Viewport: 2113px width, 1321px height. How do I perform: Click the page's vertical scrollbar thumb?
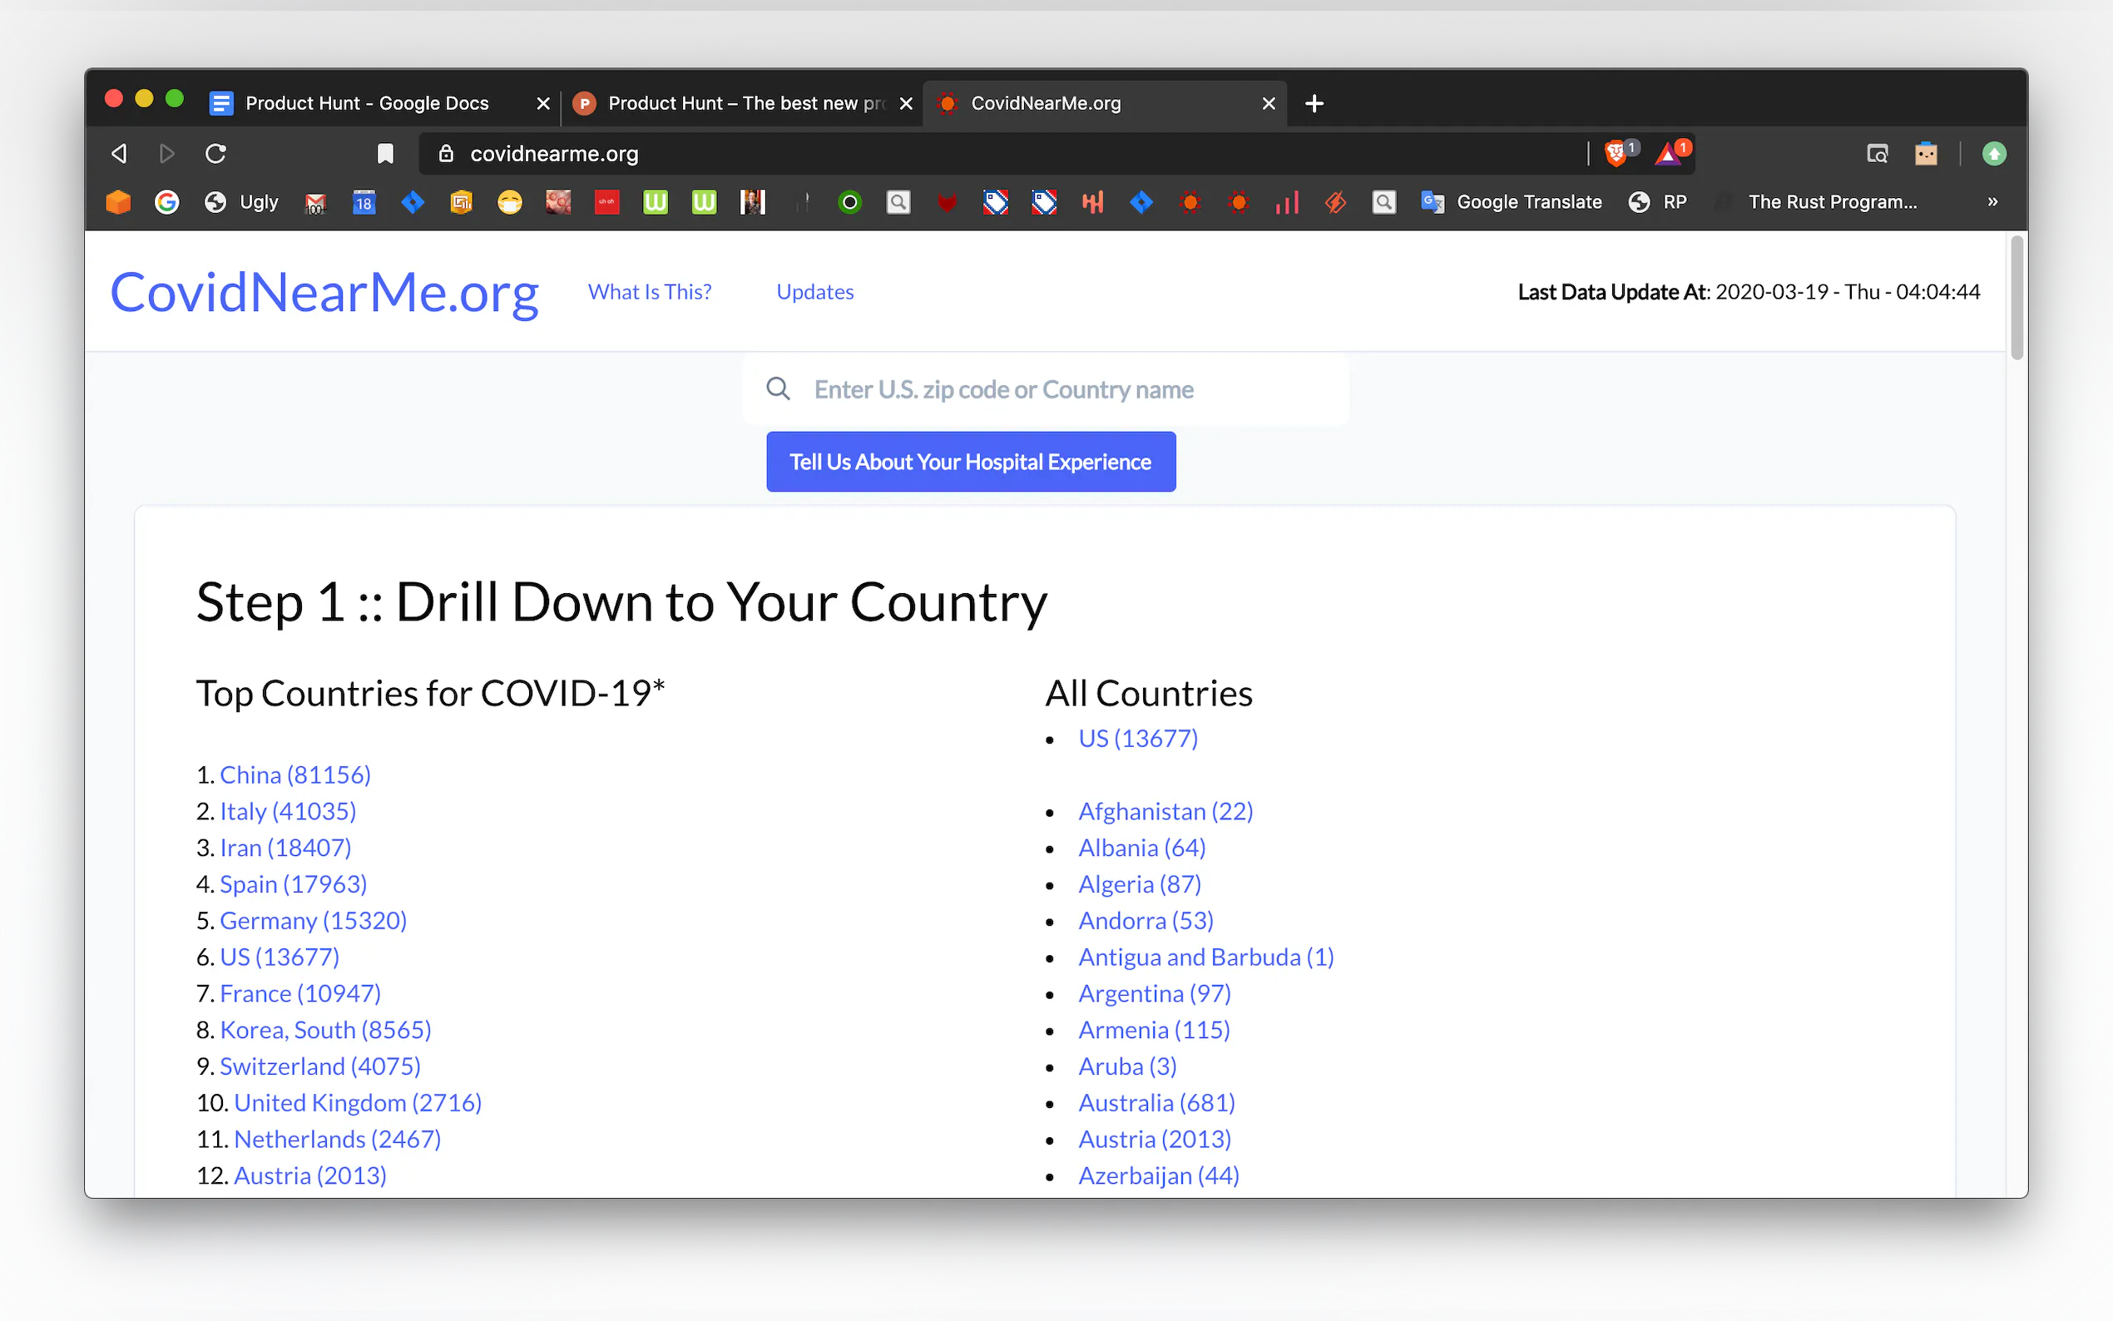click(2016, 297)
